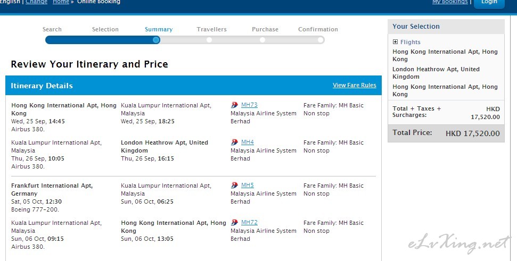Click 'Total + Taxes + Surcharges:' label
The width and height of the screenshot is (517, 261).
click(416, 112)
